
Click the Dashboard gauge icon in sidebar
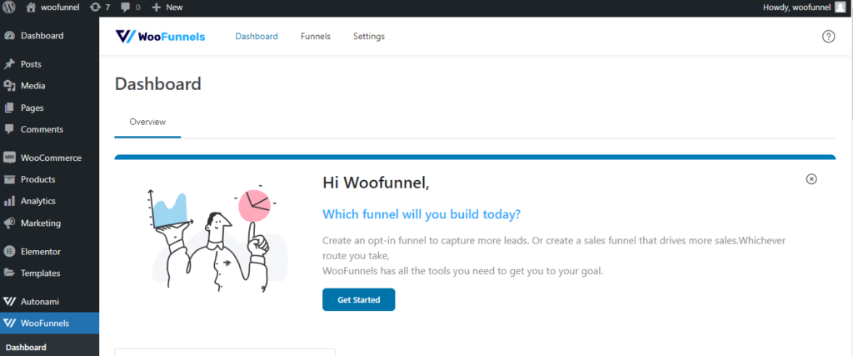[x=9, y=36]
